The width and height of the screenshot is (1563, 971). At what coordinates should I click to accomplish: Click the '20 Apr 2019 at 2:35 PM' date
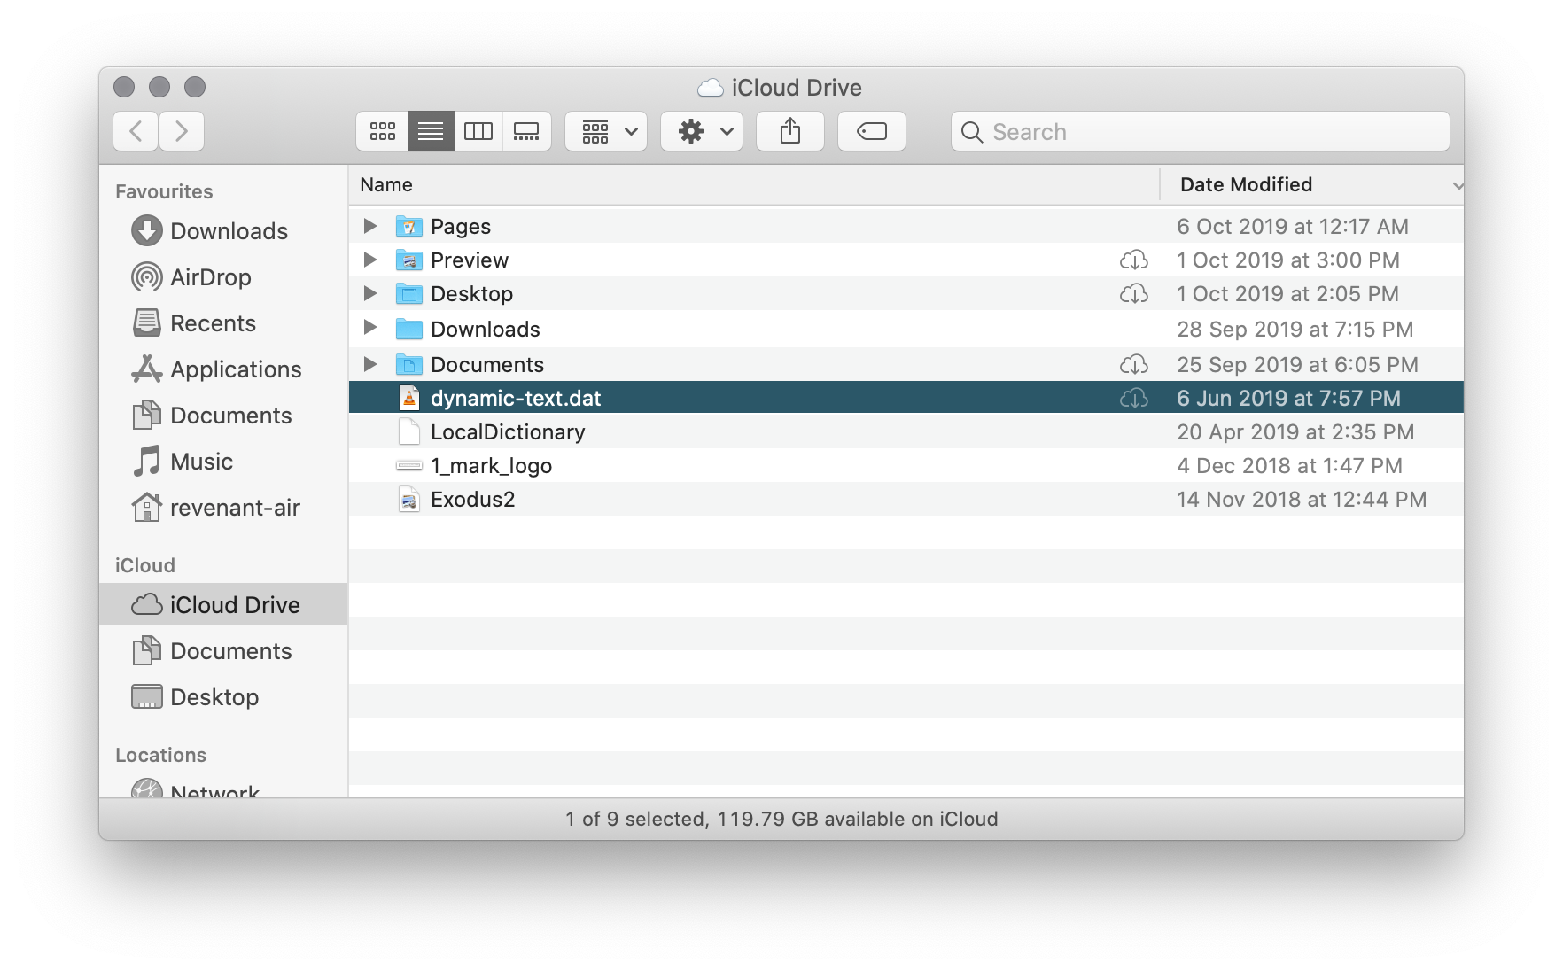[x=1295, y=431]
